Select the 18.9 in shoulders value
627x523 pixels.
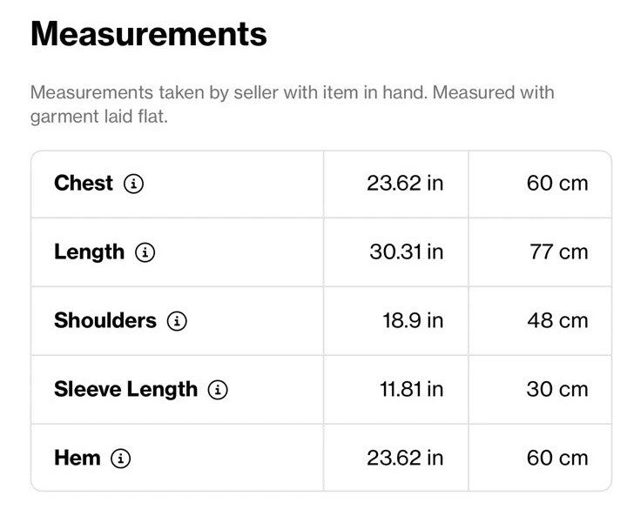coord(413,321)
